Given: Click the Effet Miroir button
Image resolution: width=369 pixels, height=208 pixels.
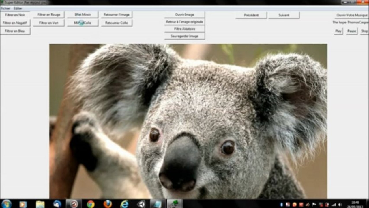Looking at the screenshot, I should tap(83, 15).
